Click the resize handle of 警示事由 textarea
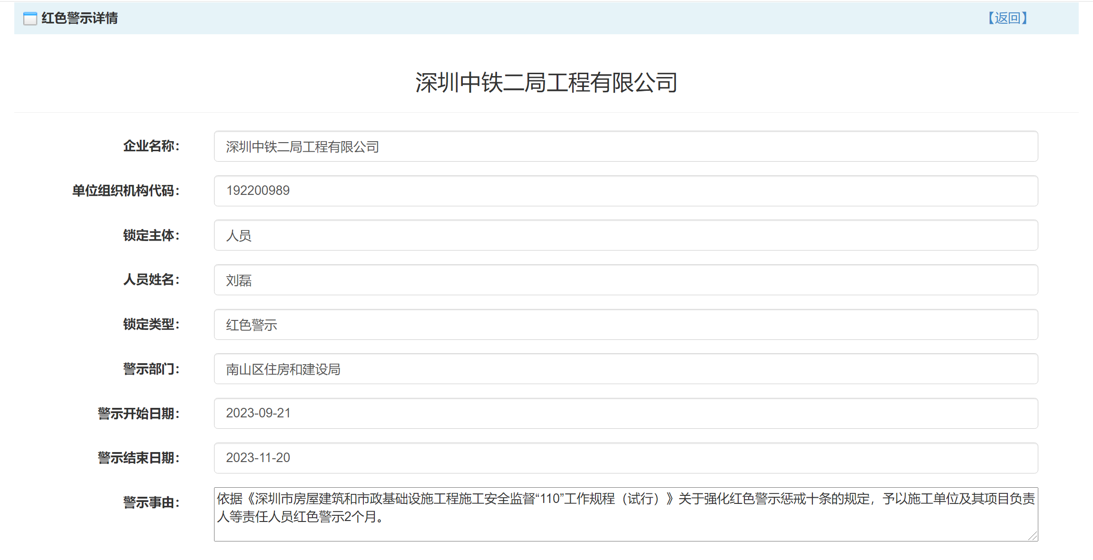The height and width of the screenshot is (560, 1093). tap(1033, 536)
